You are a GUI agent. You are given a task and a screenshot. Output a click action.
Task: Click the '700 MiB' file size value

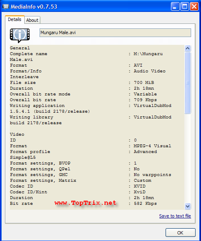coord(144,83)
